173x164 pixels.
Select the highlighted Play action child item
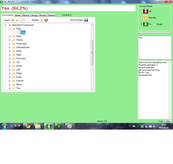point(23,32)
